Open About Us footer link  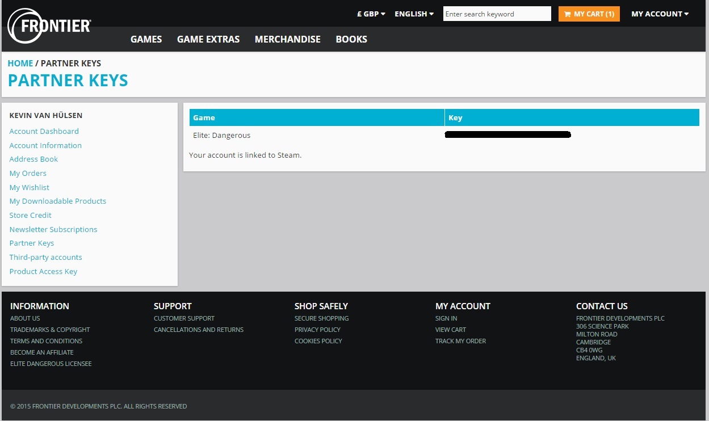tap(25, 318)
